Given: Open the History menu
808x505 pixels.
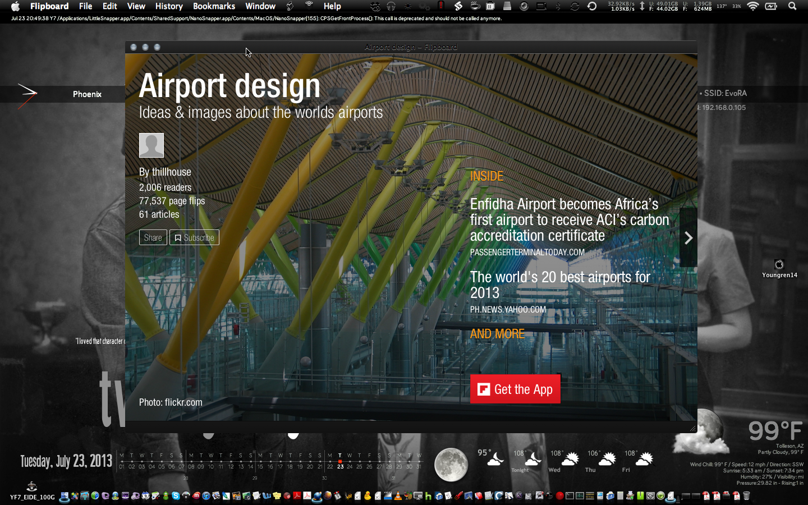Looking at the screenshot, I should [169, 6].
